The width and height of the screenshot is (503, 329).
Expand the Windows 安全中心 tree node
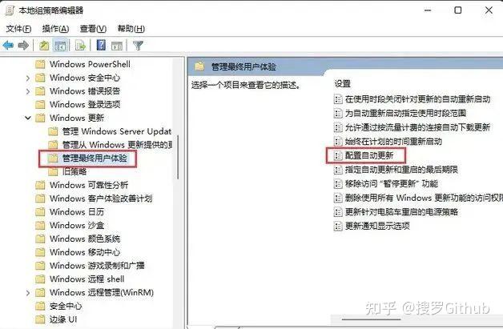tap(28, 78)
